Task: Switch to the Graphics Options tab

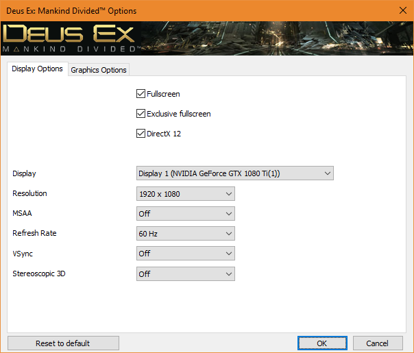Action: [x=99, y=70]
